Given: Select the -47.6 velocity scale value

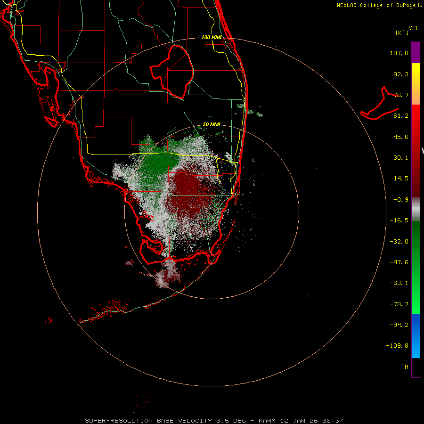Looking at the screenshot, I should [399, 262].
